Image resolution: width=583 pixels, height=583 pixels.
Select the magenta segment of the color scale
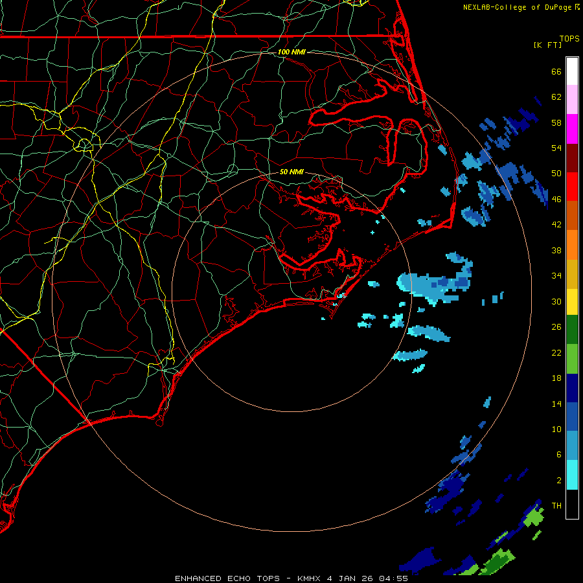tap(572, 129)
